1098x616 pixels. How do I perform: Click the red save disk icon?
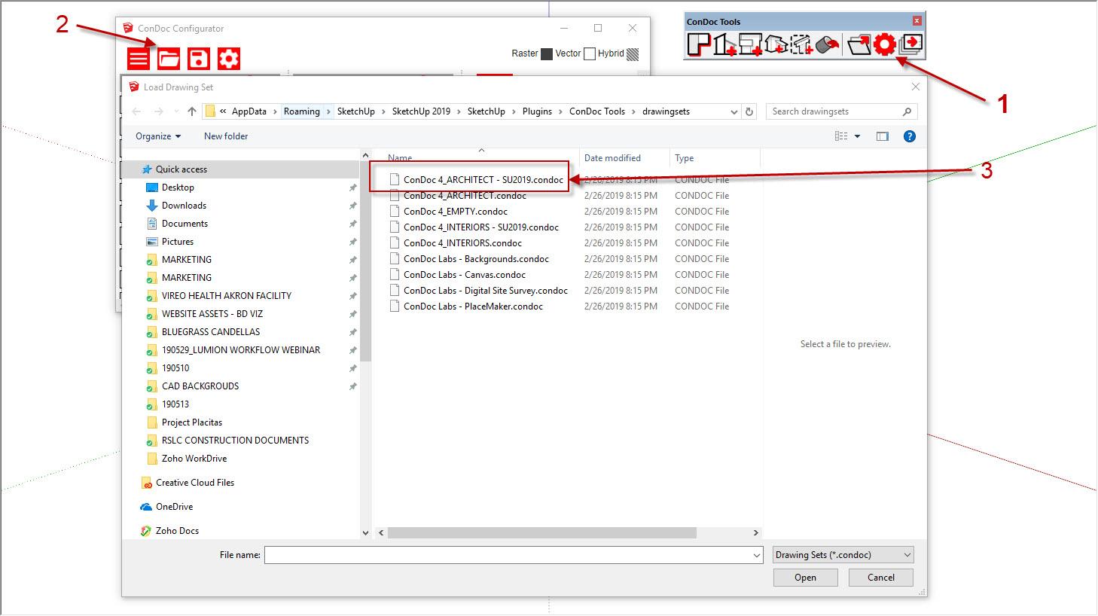pyautogui.click(x=199, y=59)
